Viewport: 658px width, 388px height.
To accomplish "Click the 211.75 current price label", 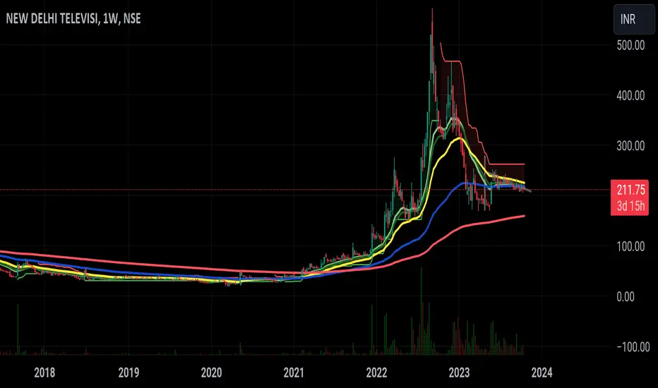I will coord(630,190).
